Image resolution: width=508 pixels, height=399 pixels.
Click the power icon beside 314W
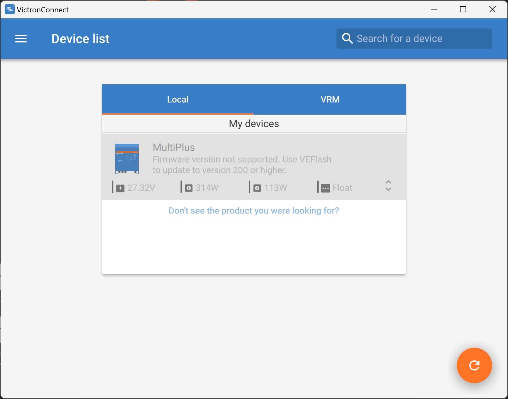tap(189, 188)
